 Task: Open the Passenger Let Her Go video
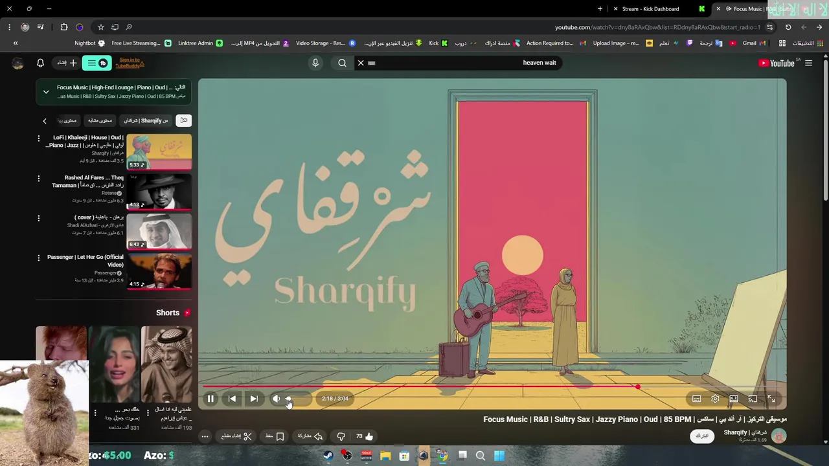coord(159,271)
